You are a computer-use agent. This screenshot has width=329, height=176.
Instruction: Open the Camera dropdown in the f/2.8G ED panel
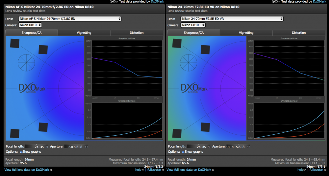30,25
